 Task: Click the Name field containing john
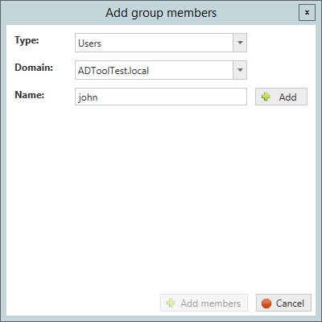point(161,97)
